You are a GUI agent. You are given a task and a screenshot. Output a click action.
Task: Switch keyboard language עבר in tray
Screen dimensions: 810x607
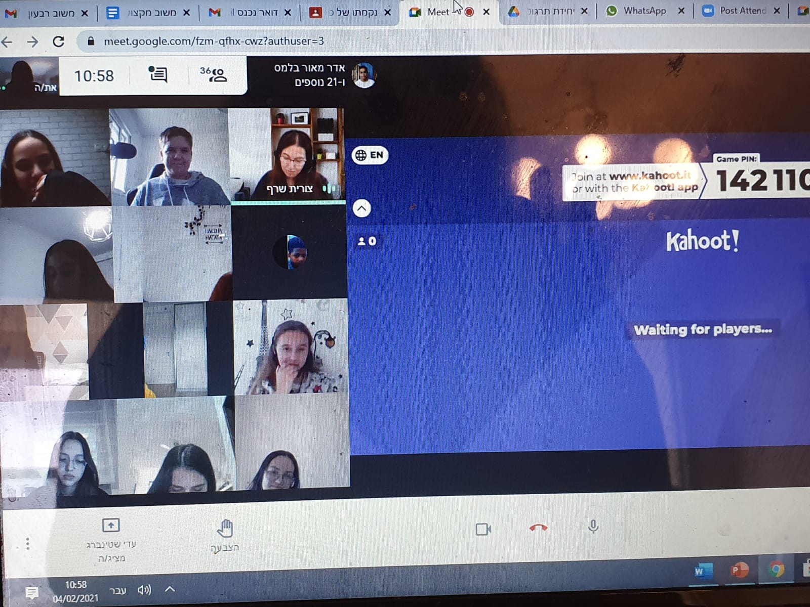coord(117,590)
